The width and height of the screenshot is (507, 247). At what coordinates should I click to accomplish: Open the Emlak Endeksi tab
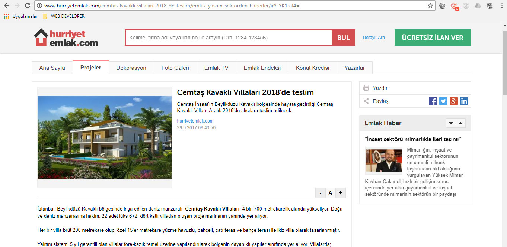pos(262,68)
